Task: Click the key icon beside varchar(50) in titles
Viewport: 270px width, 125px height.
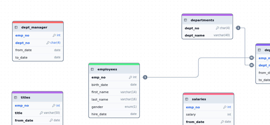Action: point(41,113)
